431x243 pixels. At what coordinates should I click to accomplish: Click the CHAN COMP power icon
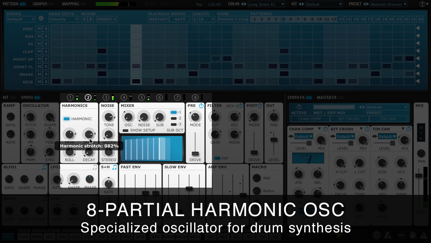[325, 129]
